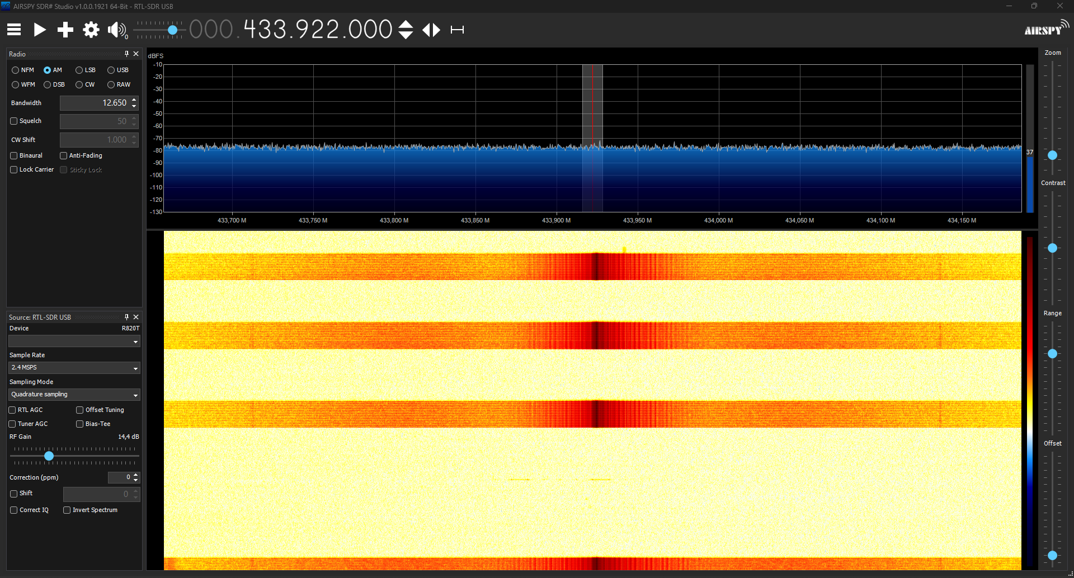1074x578 pixels.
Task: Adjust the Zoom slider handle
Action: click(1052, 155)
